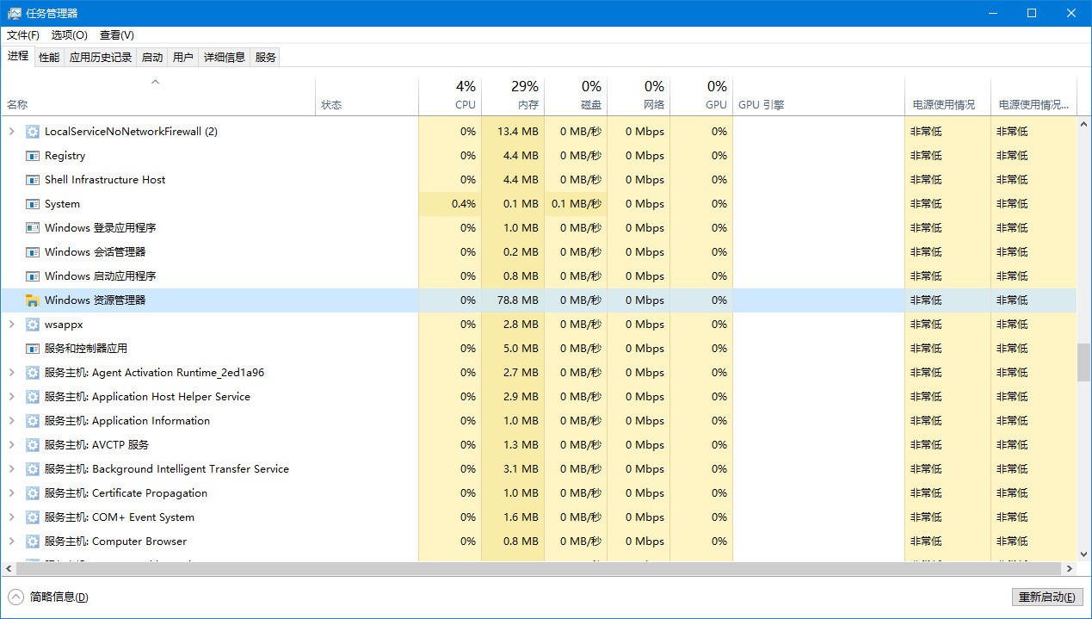Expand 服务主机: Application Information
This screenshot has width=1092, height=619.
click(x=11, y=421)
